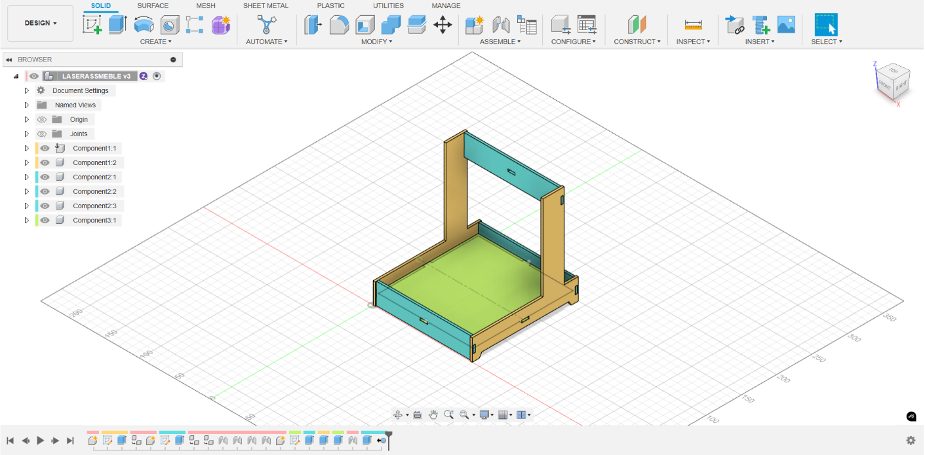This screenshot has width=925, height=455.
Task: Show the hidden Joints folder
Action: [x=42, y=134]
